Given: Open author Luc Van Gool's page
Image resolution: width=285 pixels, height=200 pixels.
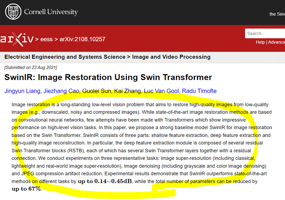Looking at the screenshot, I should [161, 91].
